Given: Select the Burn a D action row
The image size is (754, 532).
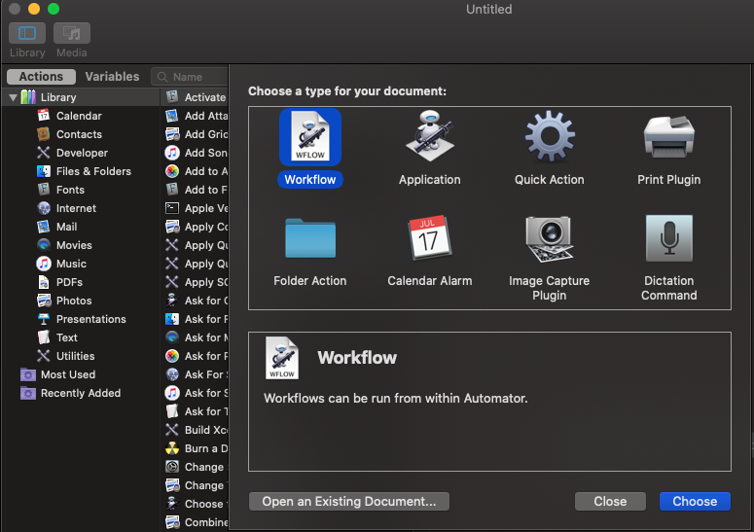Looking at the screenshot, I should pyautogui.click(x=196, y=448).
